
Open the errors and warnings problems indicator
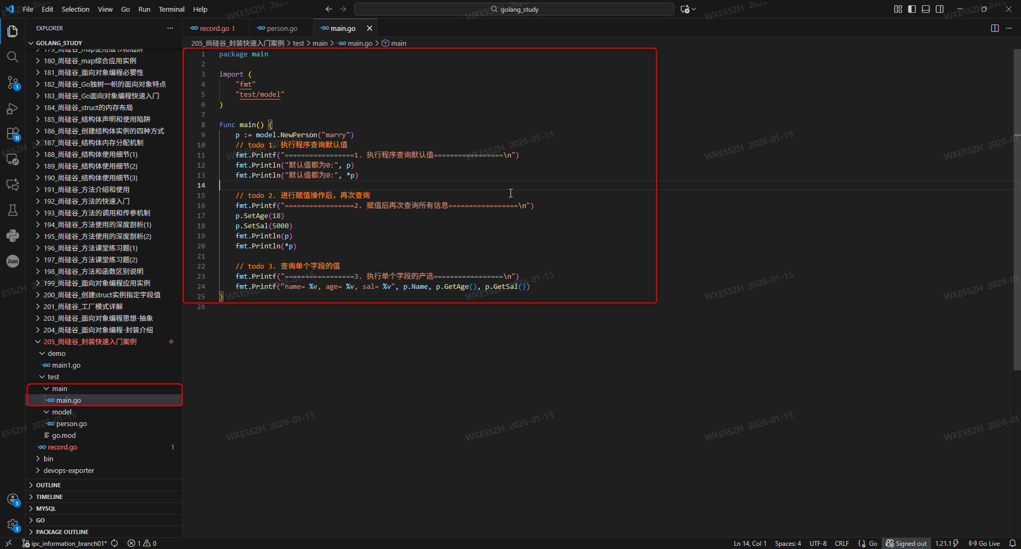coord(142,543)
